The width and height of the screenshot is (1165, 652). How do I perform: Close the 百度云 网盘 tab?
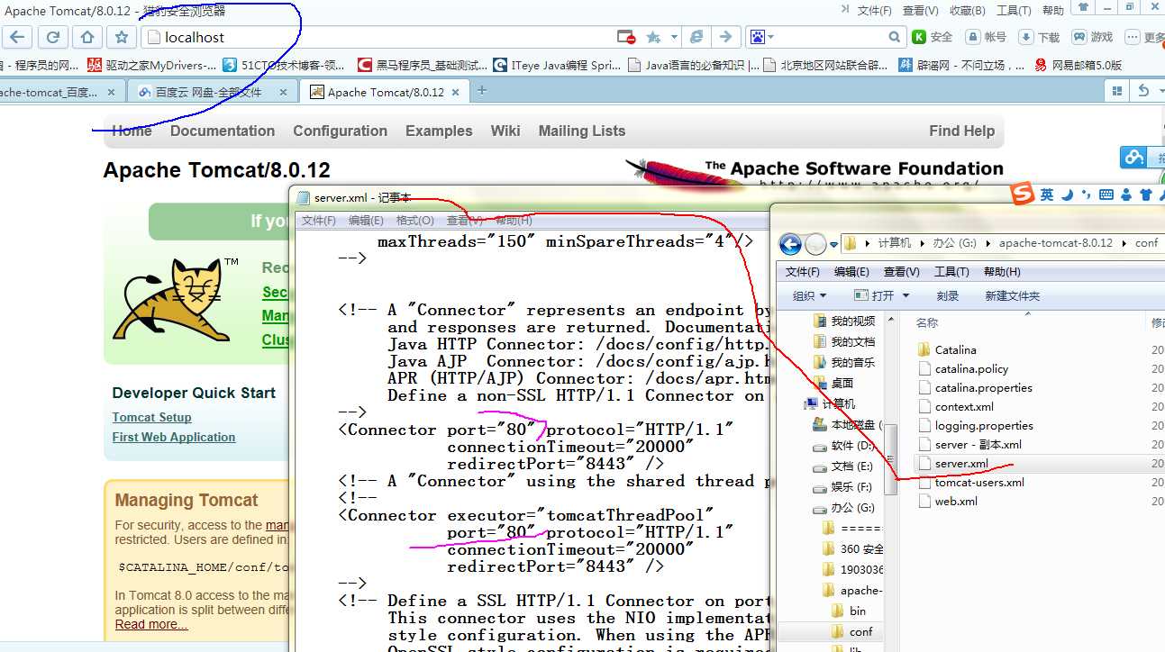282,92
